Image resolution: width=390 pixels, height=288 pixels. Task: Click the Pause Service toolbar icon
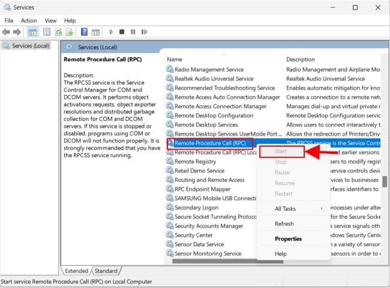pos(132,32)
